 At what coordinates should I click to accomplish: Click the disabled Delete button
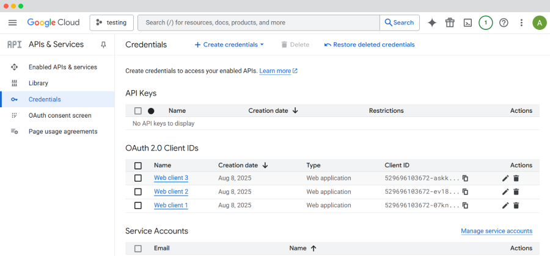click(x=295, y=44)
